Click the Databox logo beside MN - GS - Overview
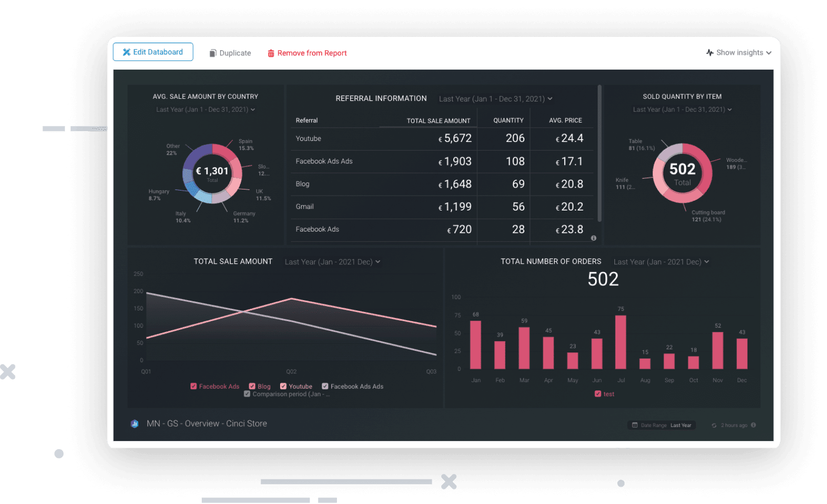Viewport: 827px width, 504px height. point(134,424)
